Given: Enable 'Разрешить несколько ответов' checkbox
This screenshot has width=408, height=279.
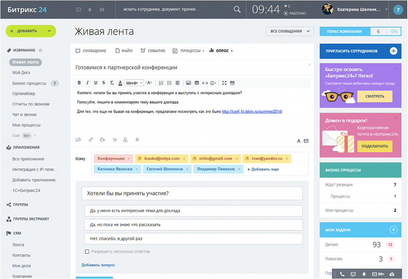Looking at the screenshot, I should pos(87,251).
